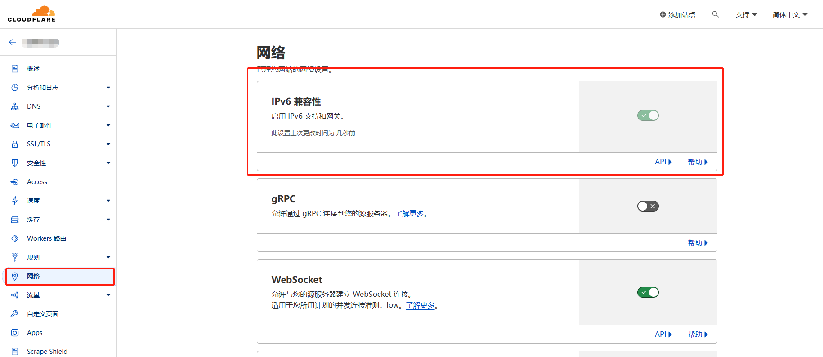Select 网络 in the sidebar
The image size is (823, 357).
coord(33,276)
